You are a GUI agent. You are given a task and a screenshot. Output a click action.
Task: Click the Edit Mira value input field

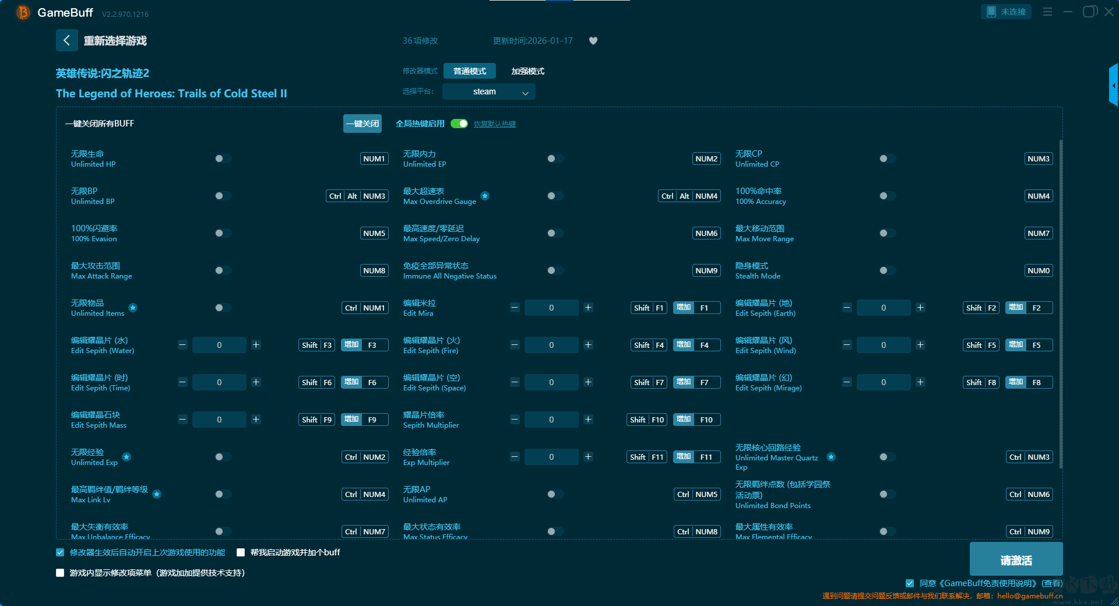tap(551, 308)
